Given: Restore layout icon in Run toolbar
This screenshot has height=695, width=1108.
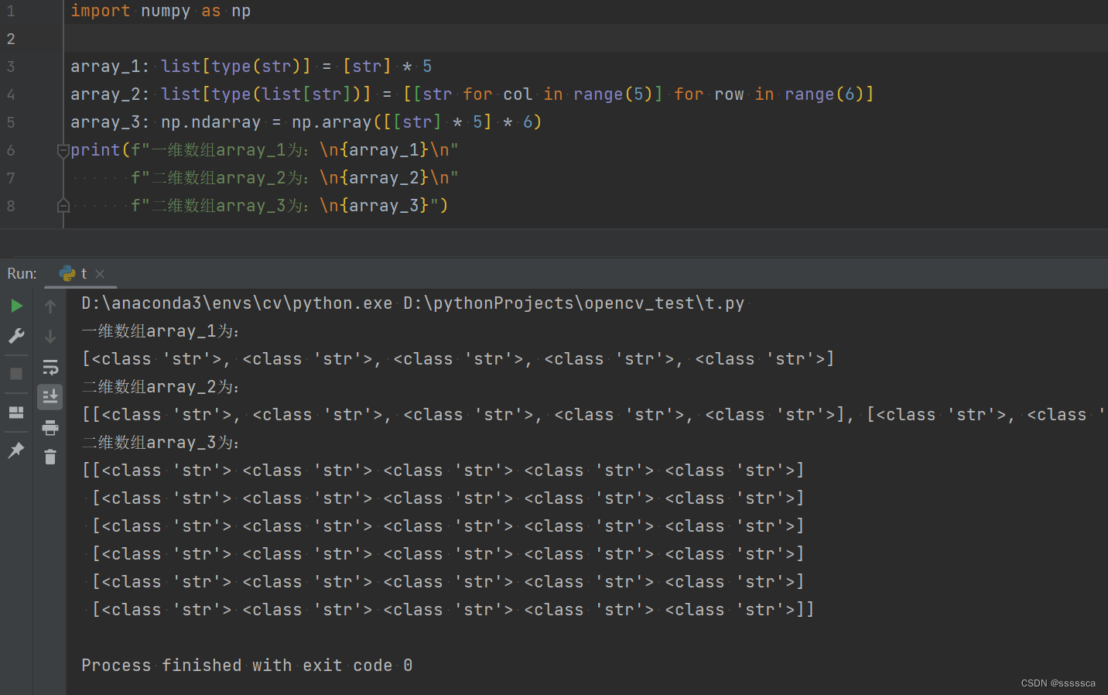Looking at the screenshot, I should click(x=16, y=413).
